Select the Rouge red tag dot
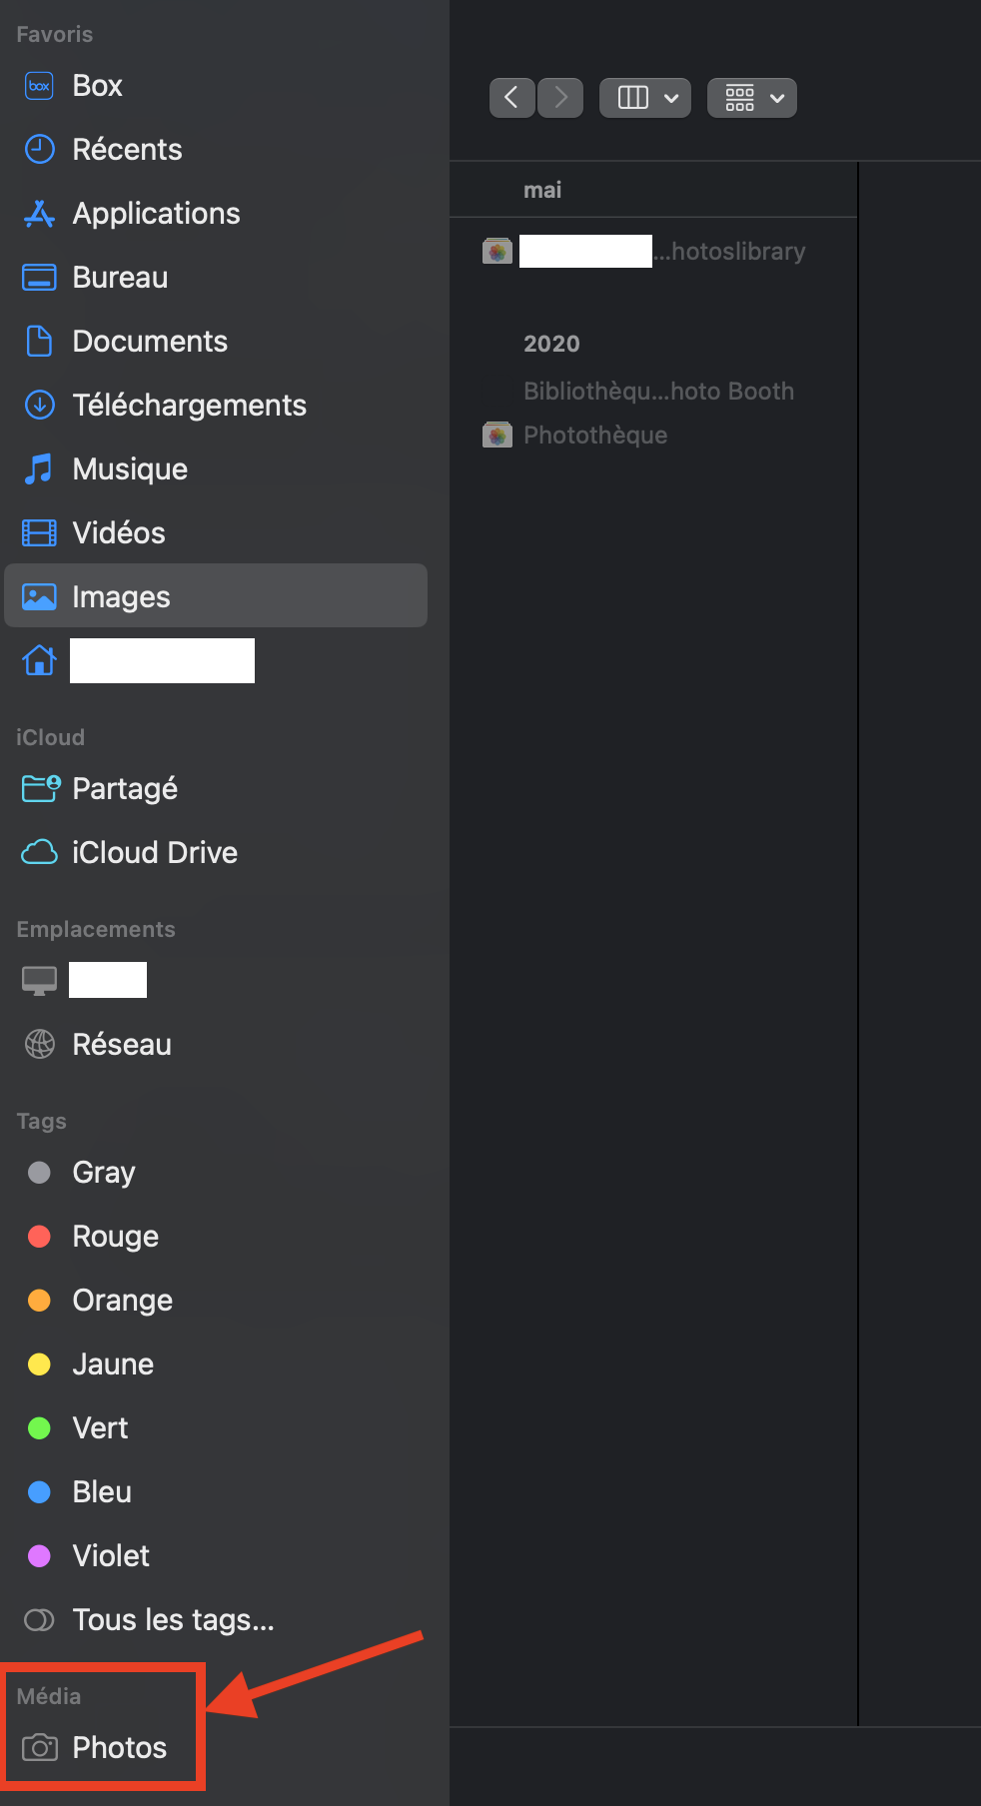The width and height of the screenshot is (981, 1806). point(39,1237)
